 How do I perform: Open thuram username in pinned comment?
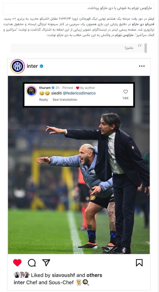[x=45, y=88]
